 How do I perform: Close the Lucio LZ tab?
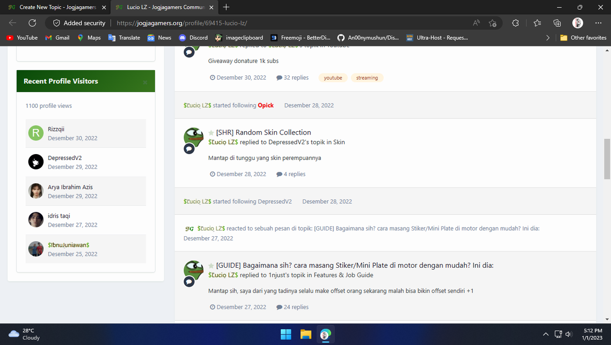tap(212, 7)
